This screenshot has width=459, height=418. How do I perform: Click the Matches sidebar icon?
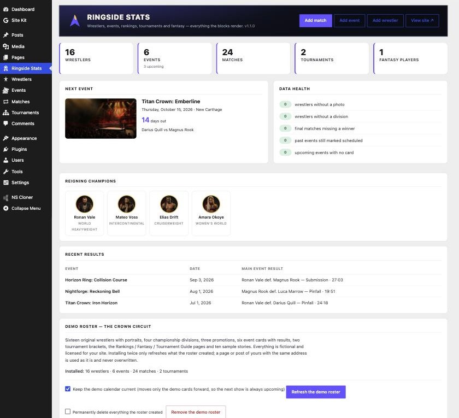point(5,102)
